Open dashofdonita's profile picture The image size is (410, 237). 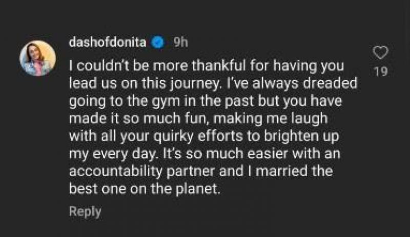(38, 58)
